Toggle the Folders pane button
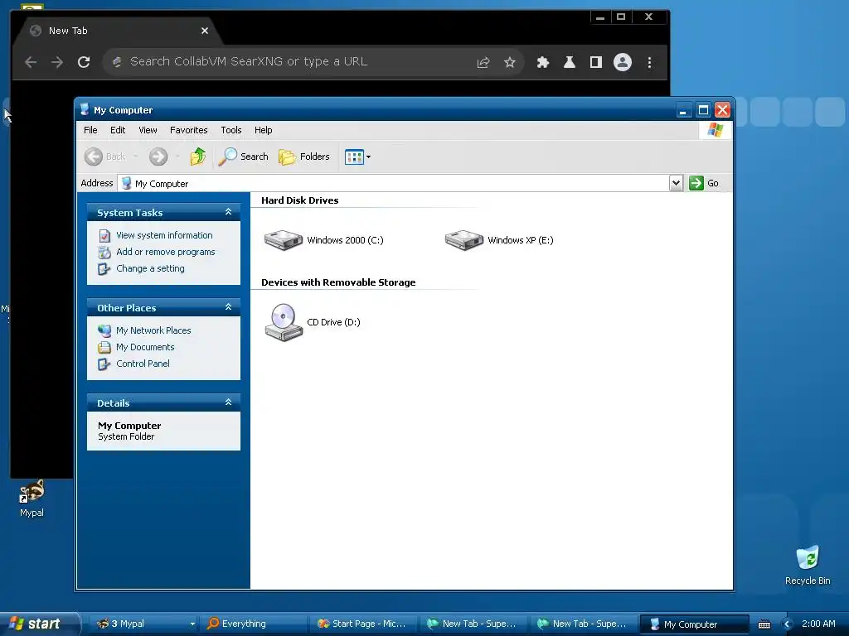The image size is (849, 636). click(304, 157)
